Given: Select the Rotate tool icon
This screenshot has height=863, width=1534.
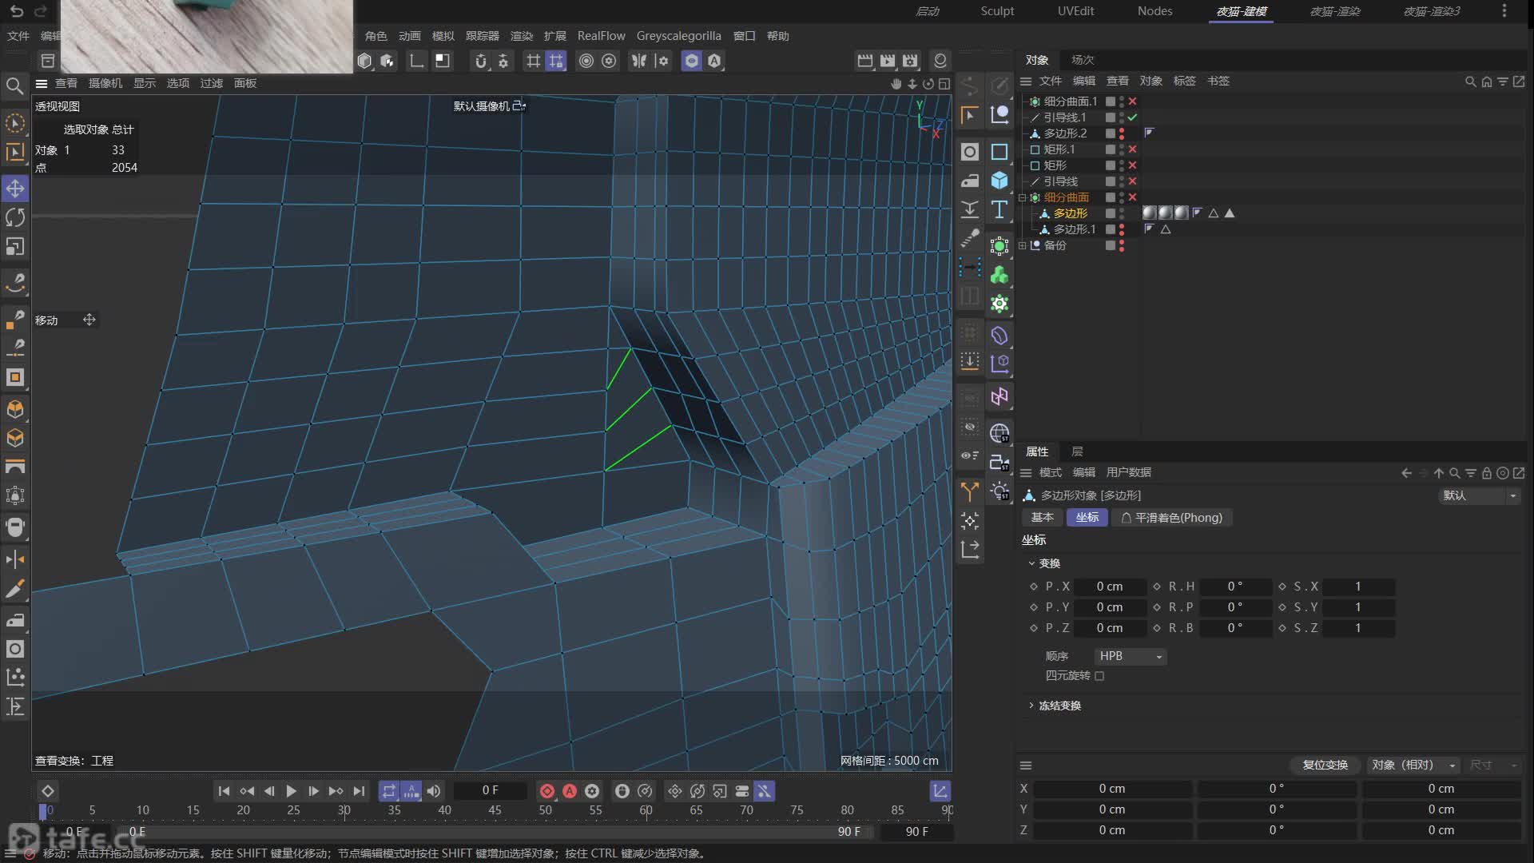Looking at the screenshot, I should [x=15, y=217].
